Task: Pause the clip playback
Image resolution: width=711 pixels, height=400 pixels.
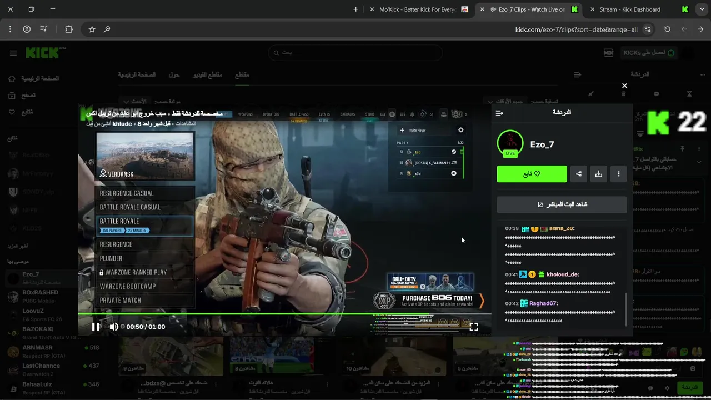Action: pyautogui.click(x=96, y=327)
